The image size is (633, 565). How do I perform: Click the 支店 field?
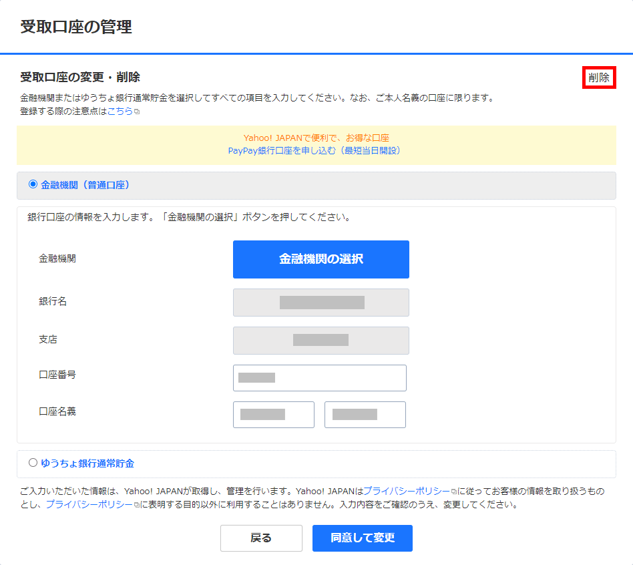pos(321,341)
